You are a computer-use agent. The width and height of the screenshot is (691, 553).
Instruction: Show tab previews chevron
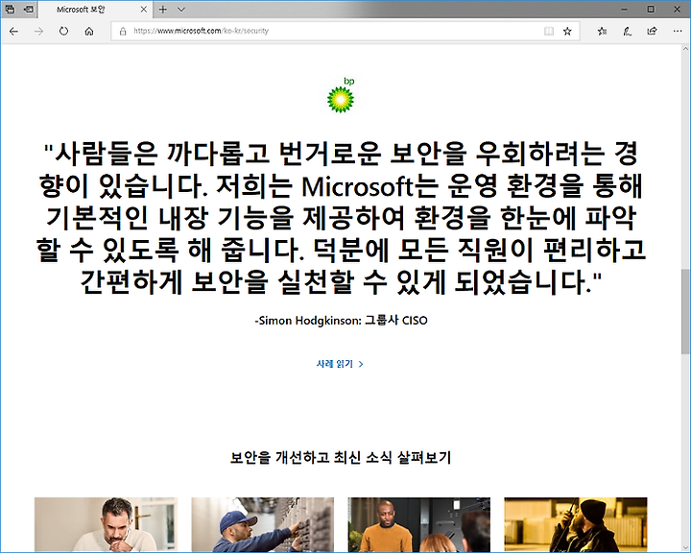181,10
